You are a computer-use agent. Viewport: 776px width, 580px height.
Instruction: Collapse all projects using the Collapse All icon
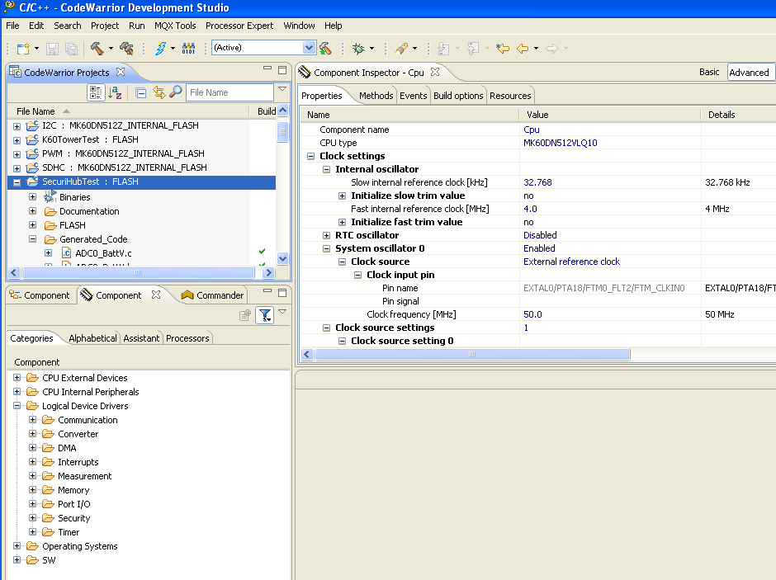point(140,92)
